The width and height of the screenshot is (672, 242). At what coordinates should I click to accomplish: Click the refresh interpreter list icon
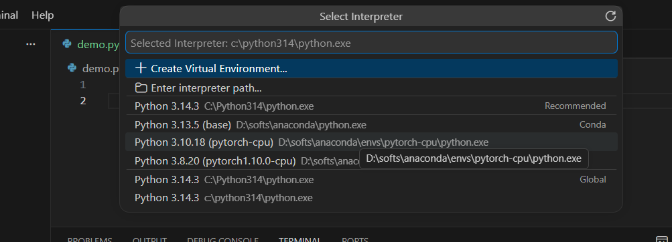pos(610,16)
